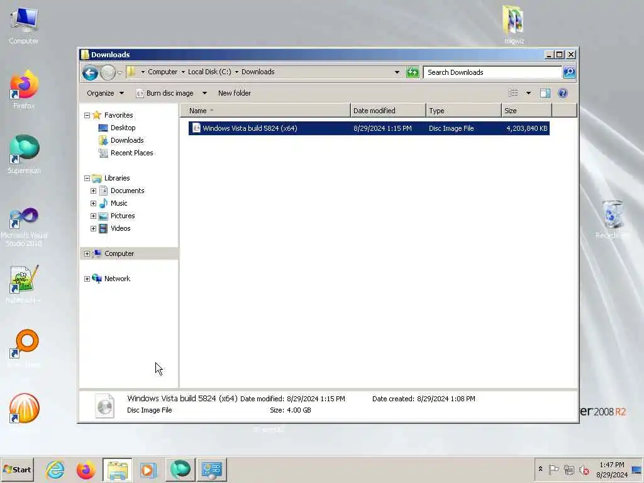The width and height of the screenshot is (644, 483).
Task: Open Microsoft Visual Studio 2010 shortcut
Action: [x=24, y=227]
